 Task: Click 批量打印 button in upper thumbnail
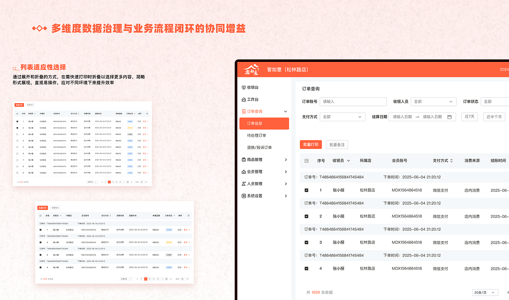pyautogui.click(x=19, y=105)
